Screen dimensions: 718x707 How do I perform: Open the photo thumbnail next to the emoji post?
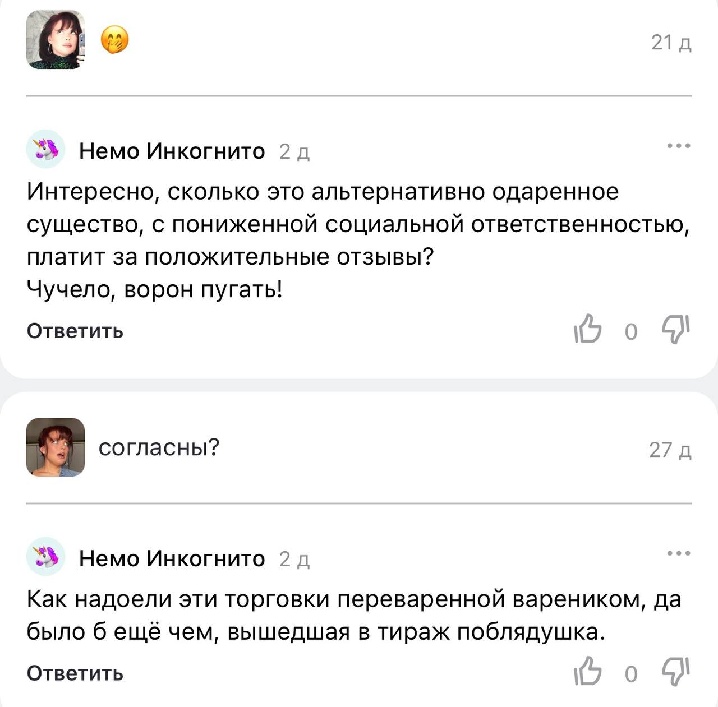pos(56,40)
